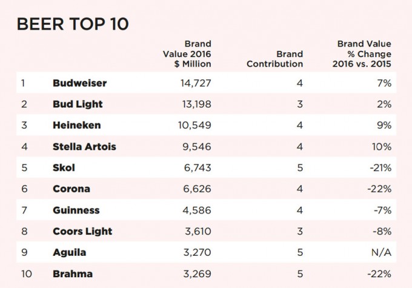Select the Heineken row label
This screenshot has width=412, height=288.
(x=77, y=126)
